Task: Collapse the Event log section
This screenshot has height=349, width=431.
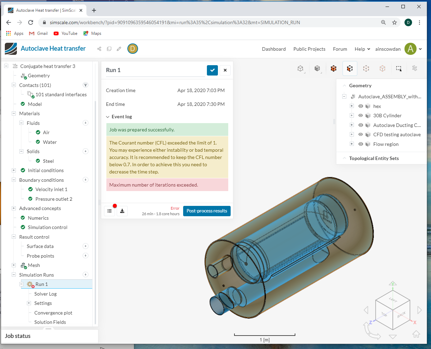Action: click(108, 117)
